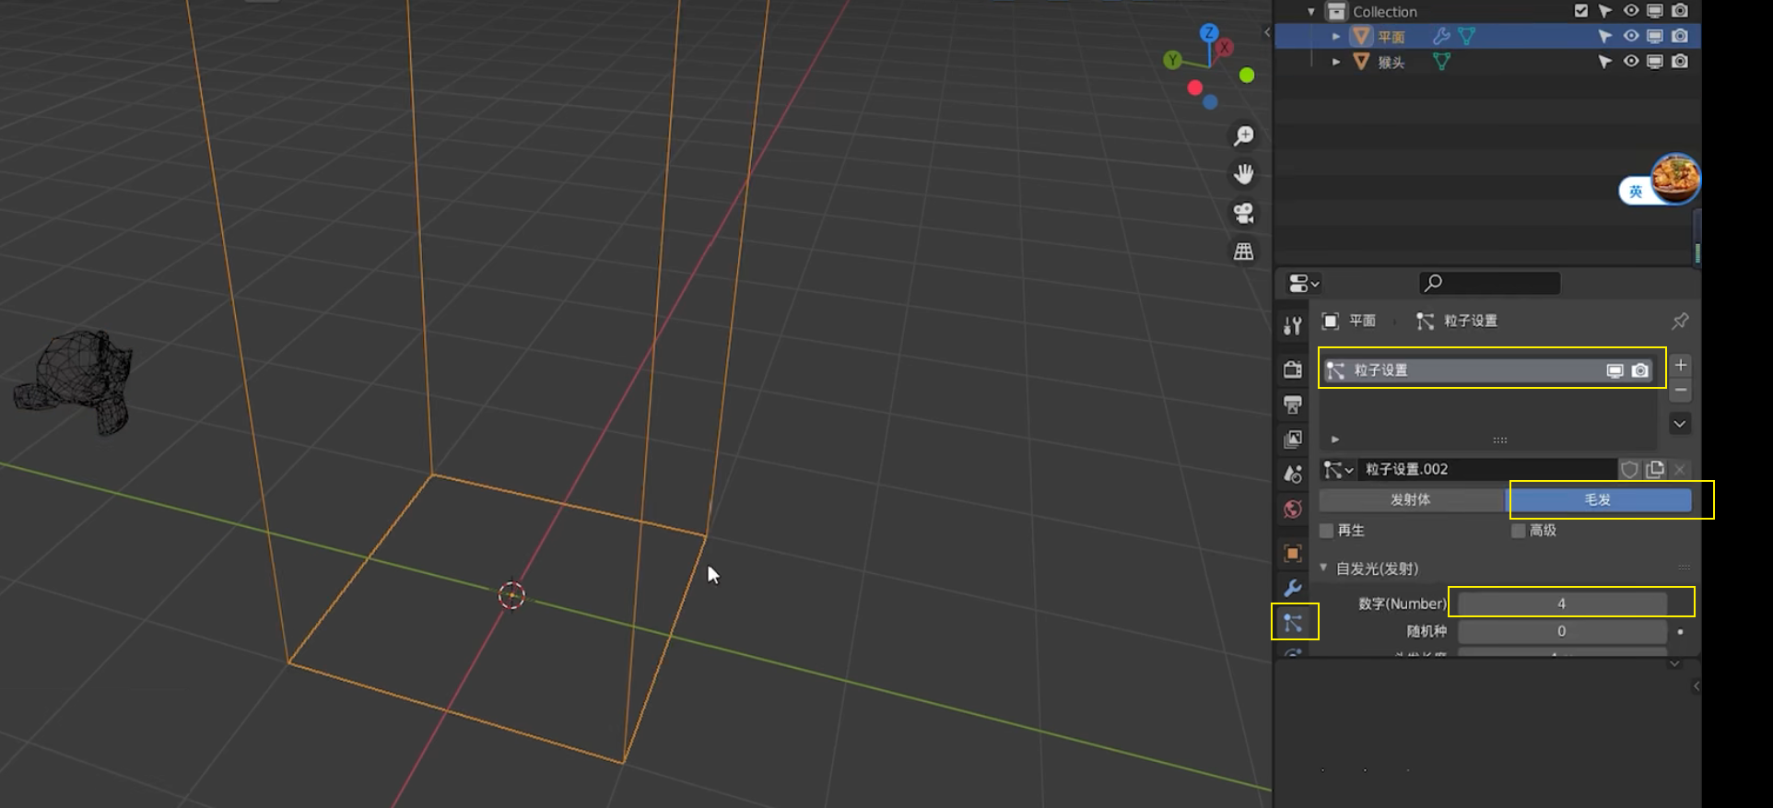
Task: Expand the particle system list filter triangle
Action: click(1335, 439)
